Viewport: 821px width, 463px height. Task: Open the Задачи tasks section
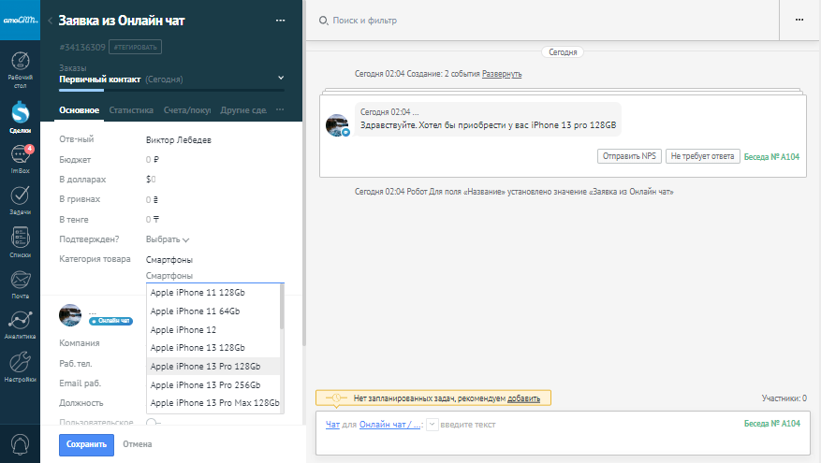[20, 198]
